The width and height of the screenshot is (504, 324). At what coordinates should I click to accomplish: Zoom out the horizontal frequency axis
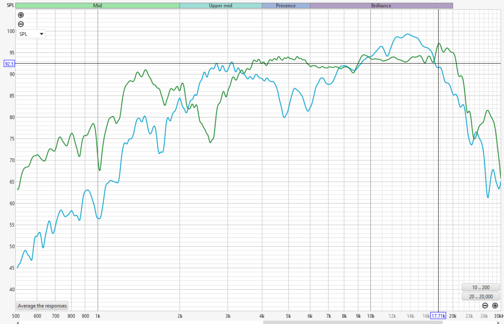pyautogui.click(x=485, y=306)
